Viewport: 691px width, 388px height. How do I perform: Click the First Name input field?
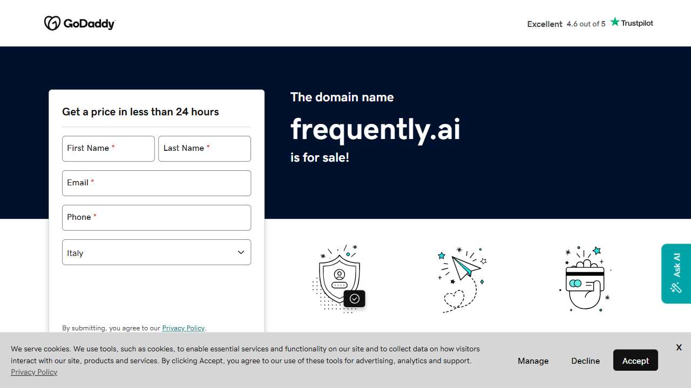(108, 149)
